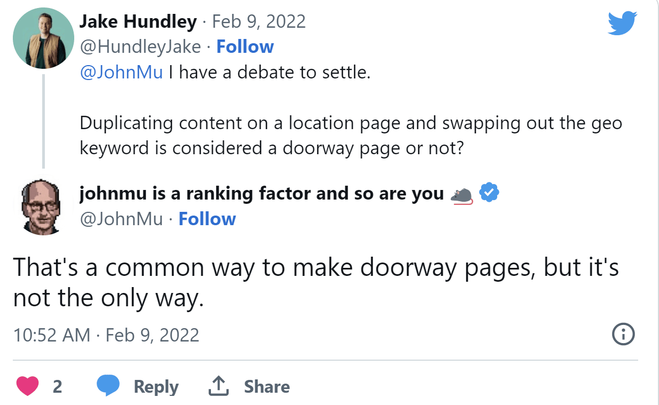Click the Jake Hundley display name
The width and height of the screenshot is (659, 405).
click(x=138, y=22)
